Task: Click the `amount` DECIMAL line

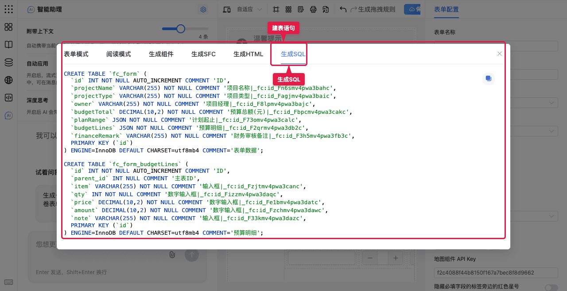Action: pyautogui.click(x=199, y=210)
